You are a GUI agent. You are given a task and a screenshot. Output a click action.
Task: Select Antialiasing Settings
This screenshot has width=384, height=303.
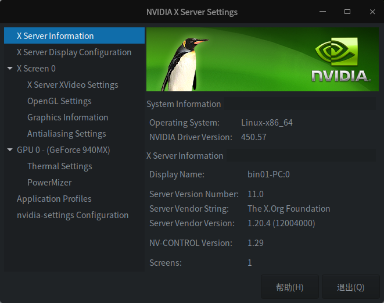[67, 134]
